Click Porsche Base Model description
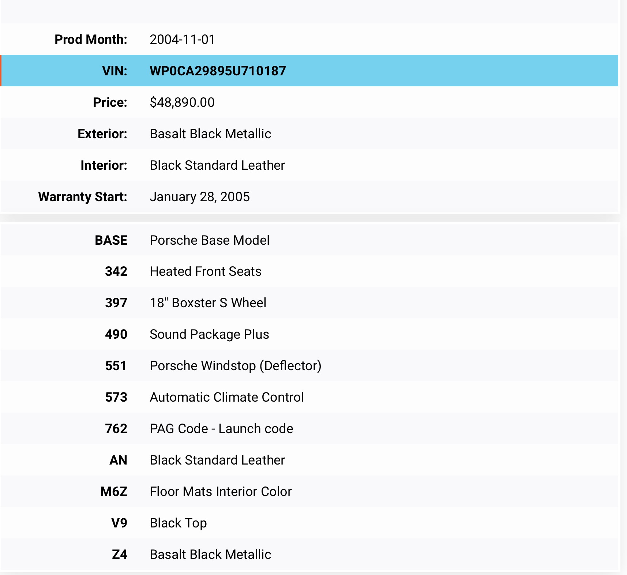 pos(210,240)
